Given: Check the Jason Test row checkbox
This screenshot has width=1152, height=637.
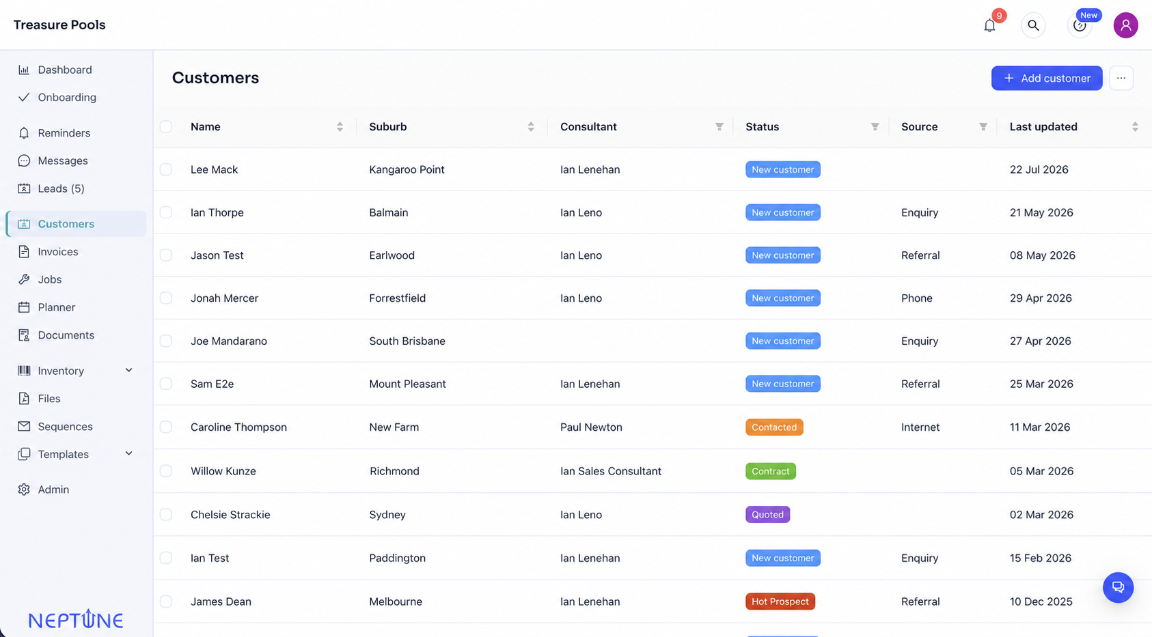Looking at the screenshot, I should (166, 255).
